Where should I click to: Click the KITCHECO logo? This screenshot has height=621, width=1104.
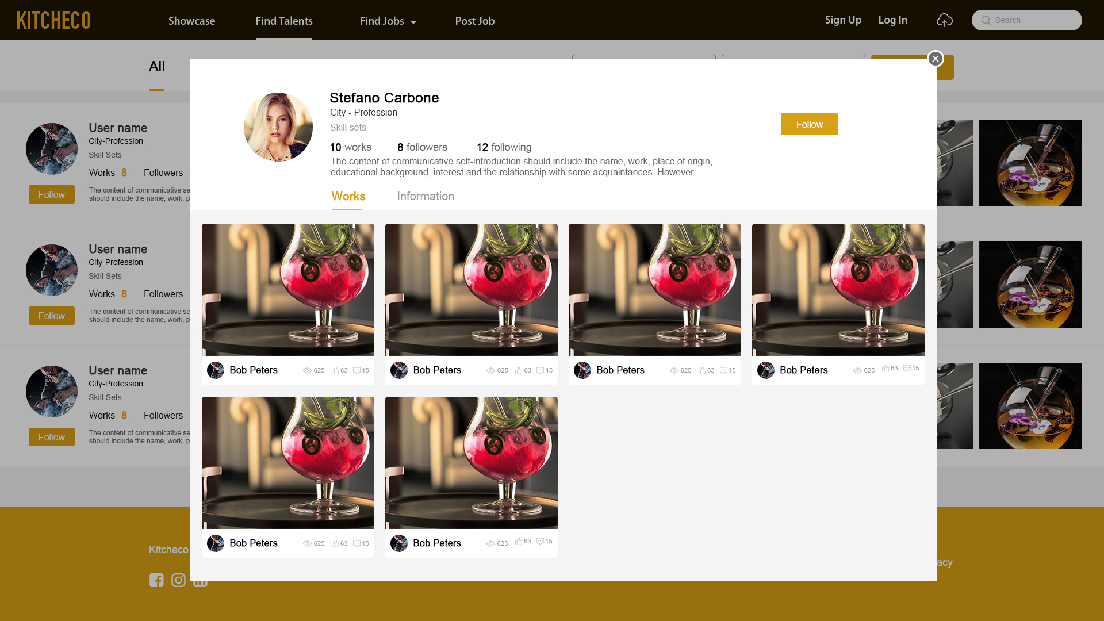click(53, 21)
